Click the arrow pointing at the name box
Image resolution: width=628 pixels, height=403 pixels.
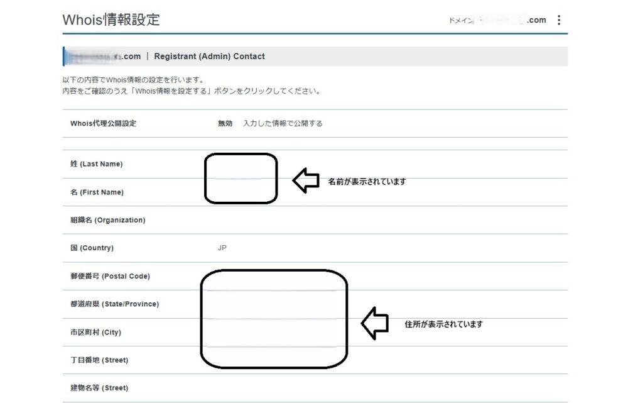[x=306, y=181]
